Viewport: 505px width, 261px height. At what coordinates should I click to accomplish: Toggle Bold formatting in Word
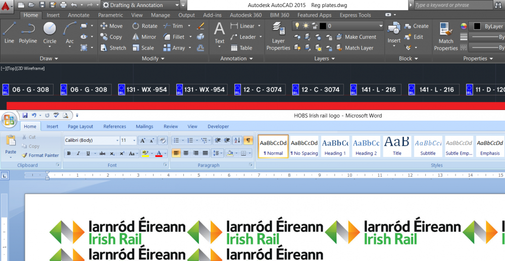pyautogui.click(x=69, y=153)
